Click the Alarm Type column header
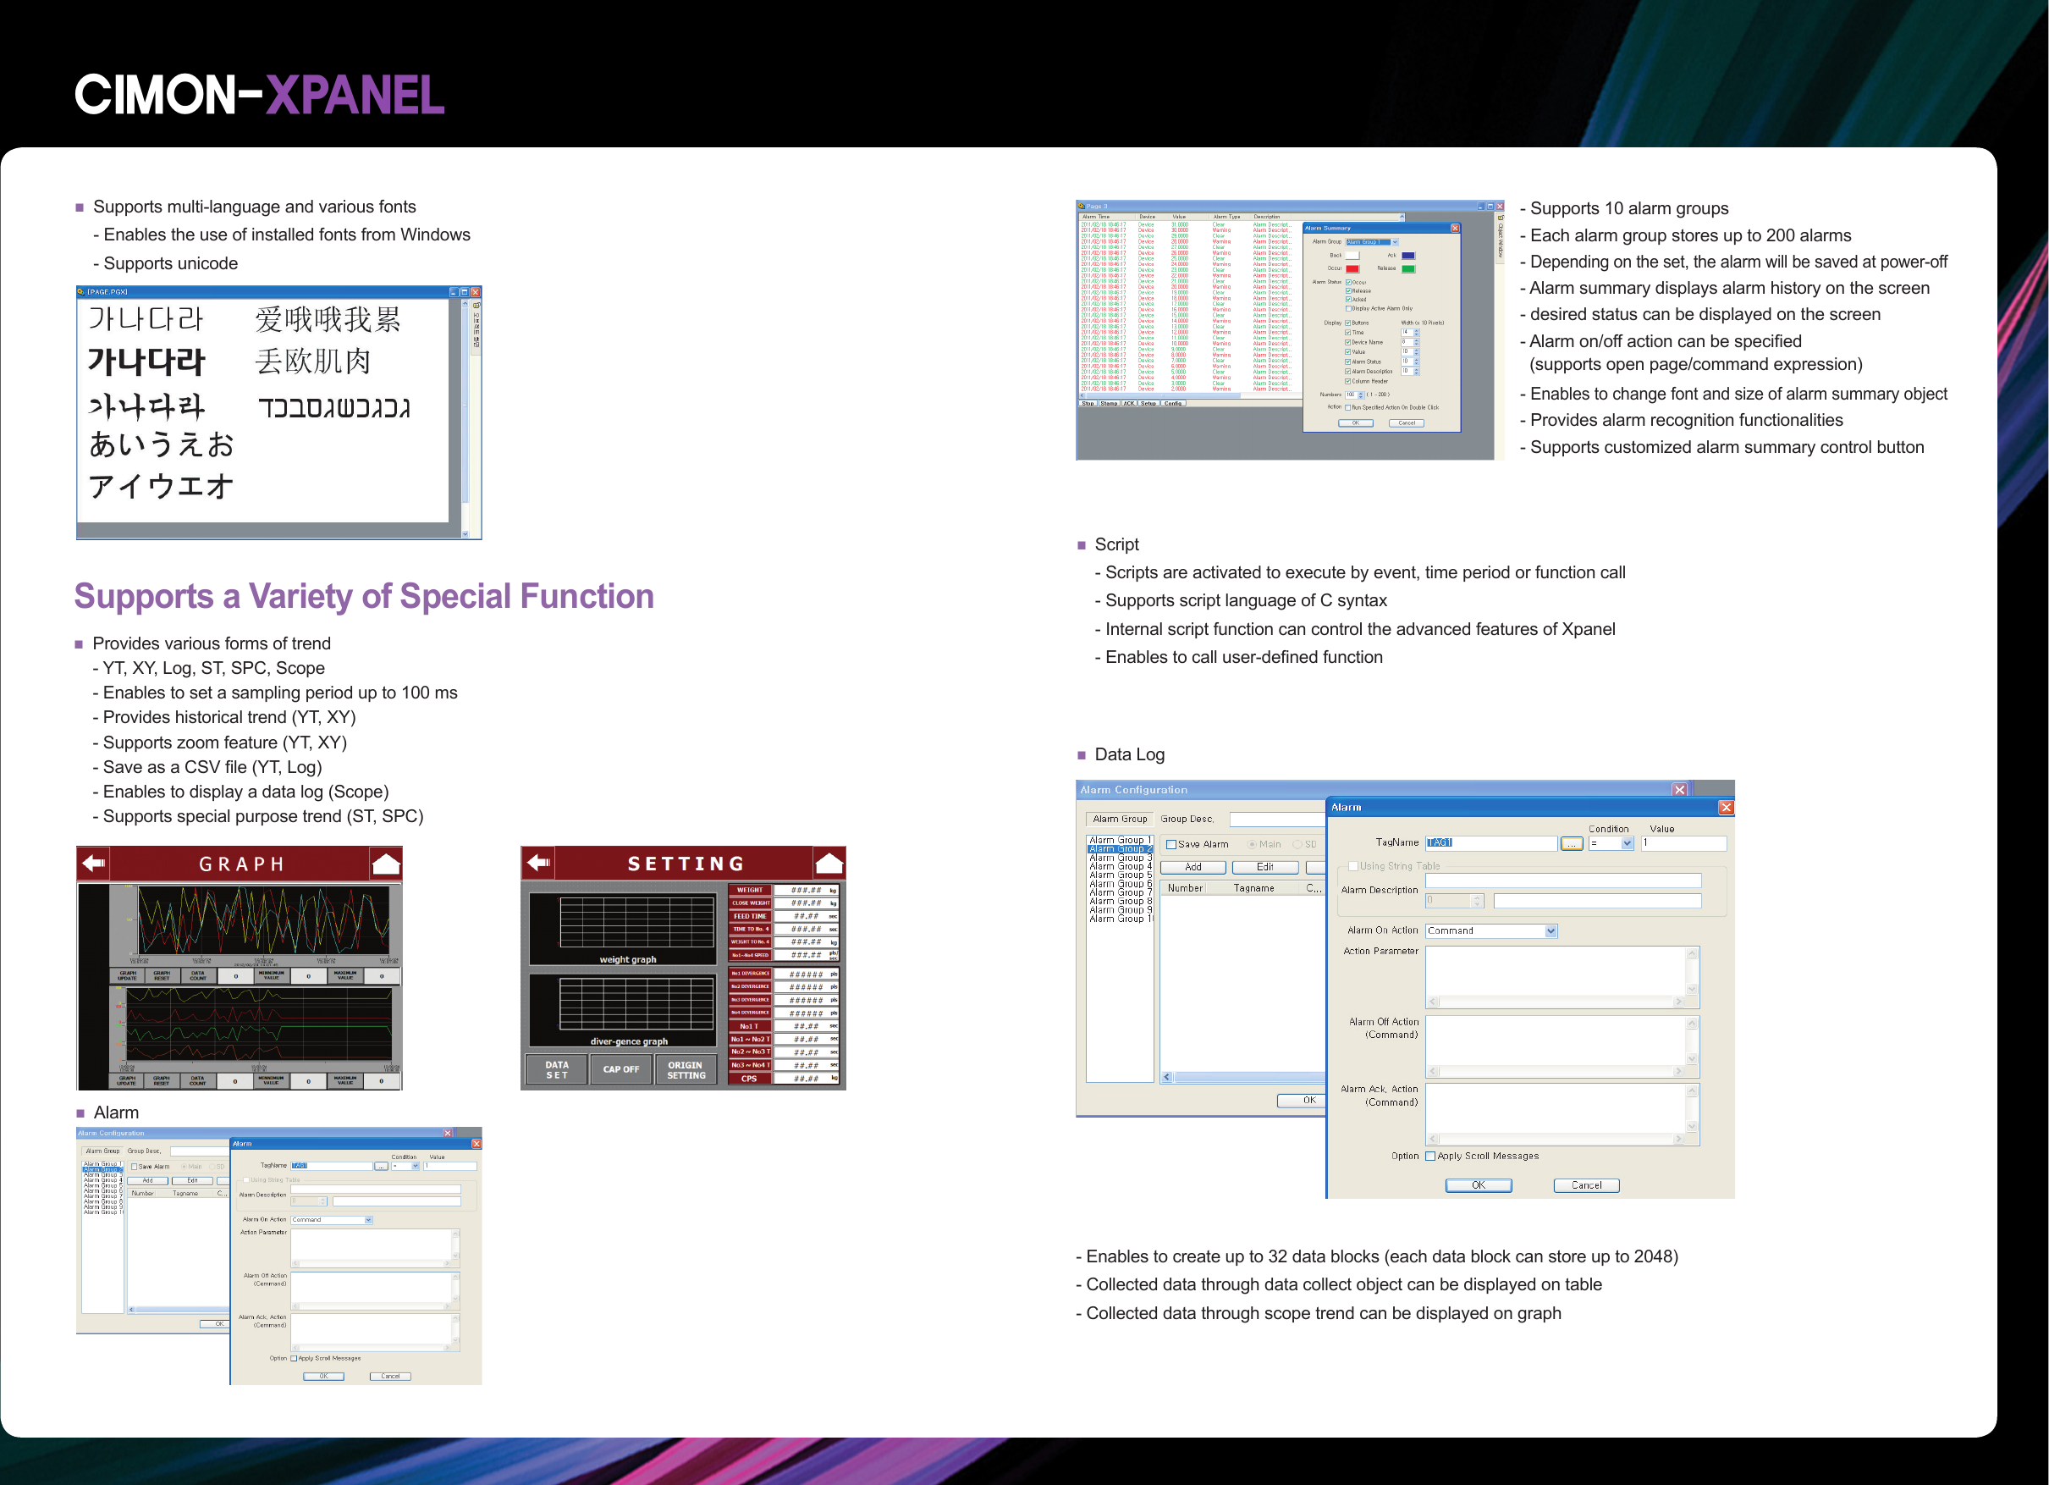This screenshot has height=1485, width=2049. (1230, 217)
